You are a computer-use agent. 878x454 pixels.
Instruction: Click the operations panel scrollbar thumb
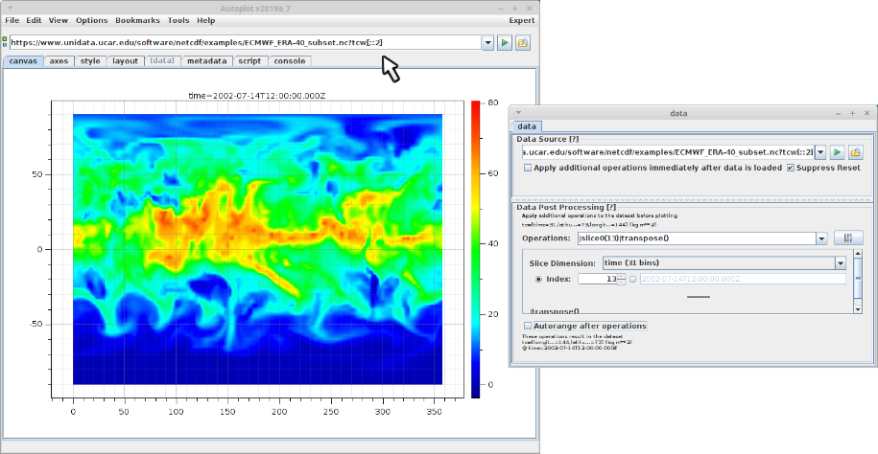[857, 278]
